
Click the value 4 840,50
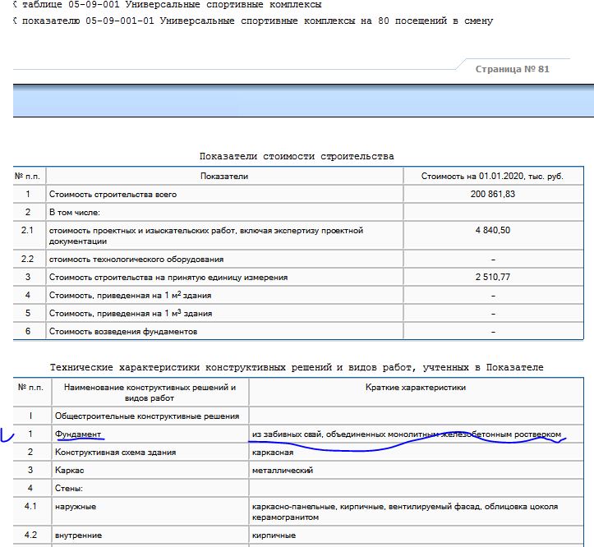492,231
